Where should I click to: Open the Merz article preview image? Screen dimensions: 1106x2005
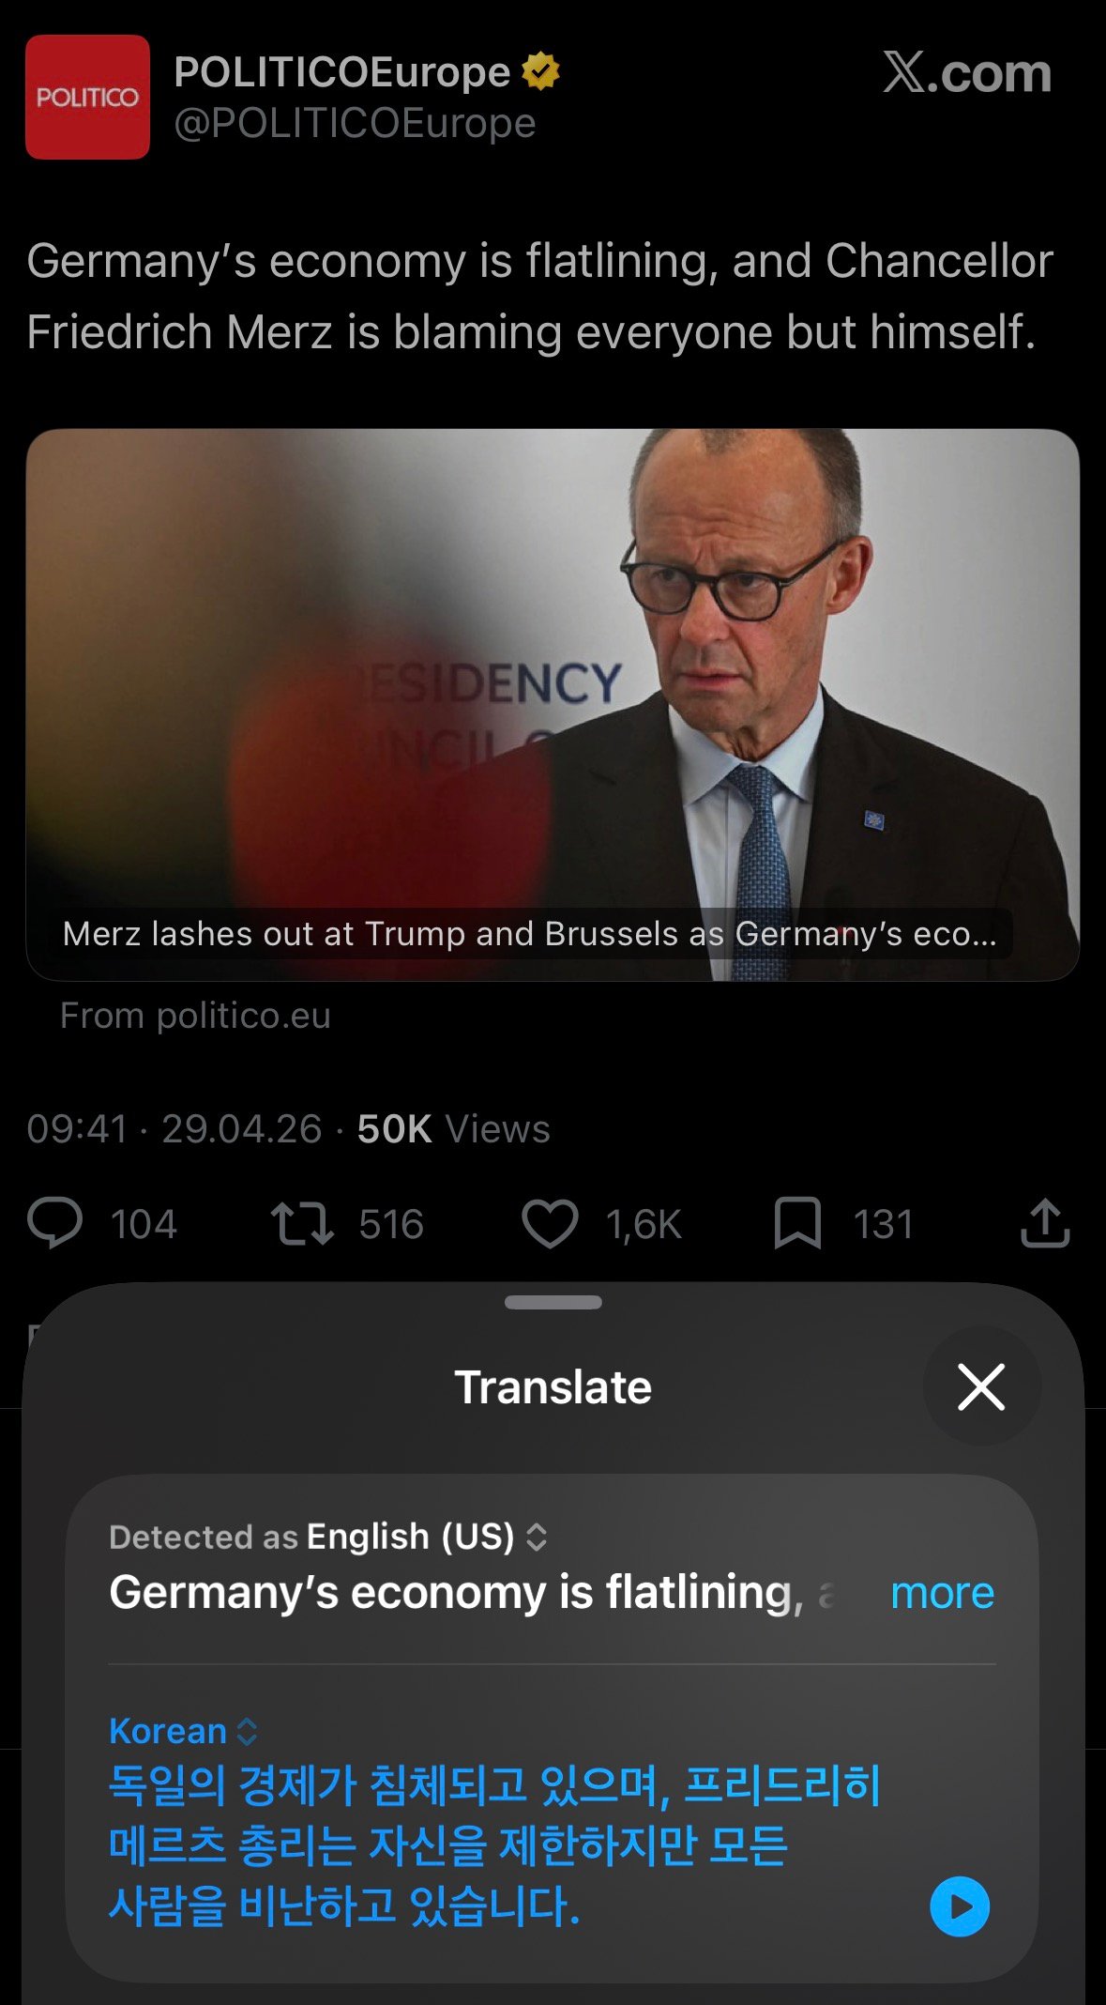[553, 704]
